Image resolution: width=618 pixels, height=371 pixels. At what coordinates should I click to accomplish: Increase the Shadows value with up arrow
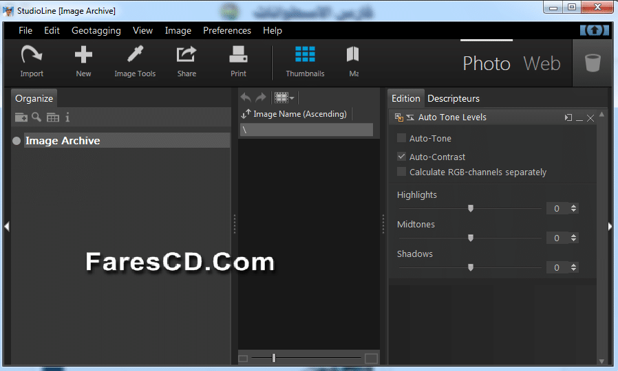pos(574,265)
